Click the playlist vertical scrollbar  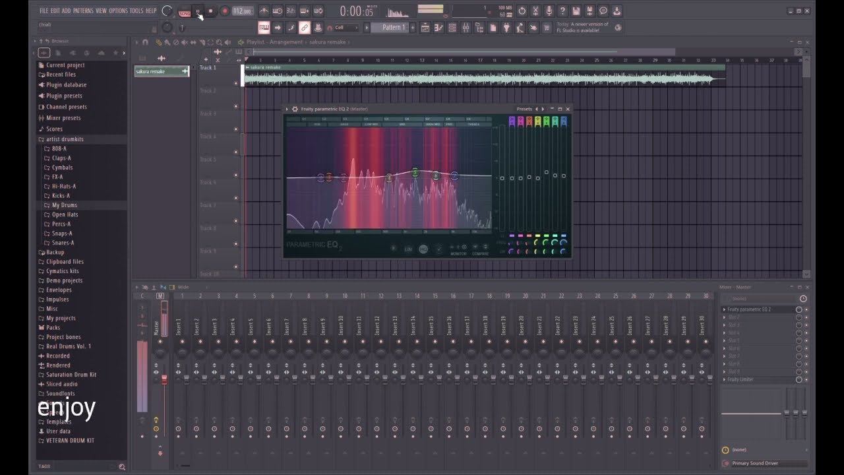click(x=806, y=69)
